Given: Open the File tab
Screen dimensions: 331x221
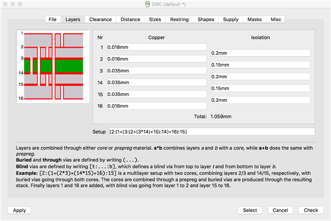Looking at the screenshot, I should click(53, 19).
